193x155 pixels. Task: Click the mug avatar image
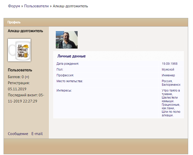click(x=19, y=50)
